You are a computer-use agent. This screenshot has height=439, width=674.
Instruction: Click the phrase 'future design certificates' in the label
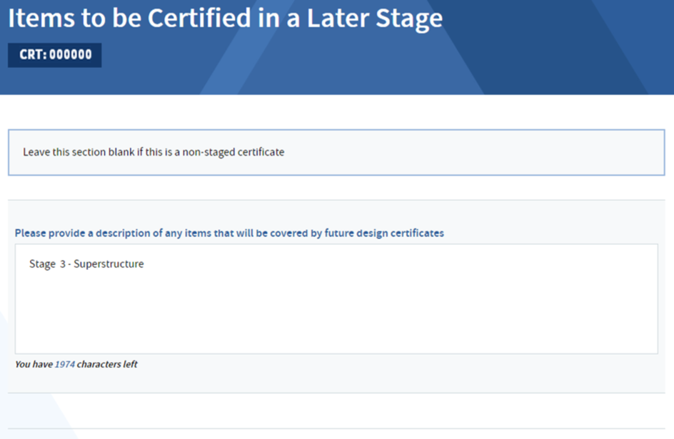coord(384,233)
